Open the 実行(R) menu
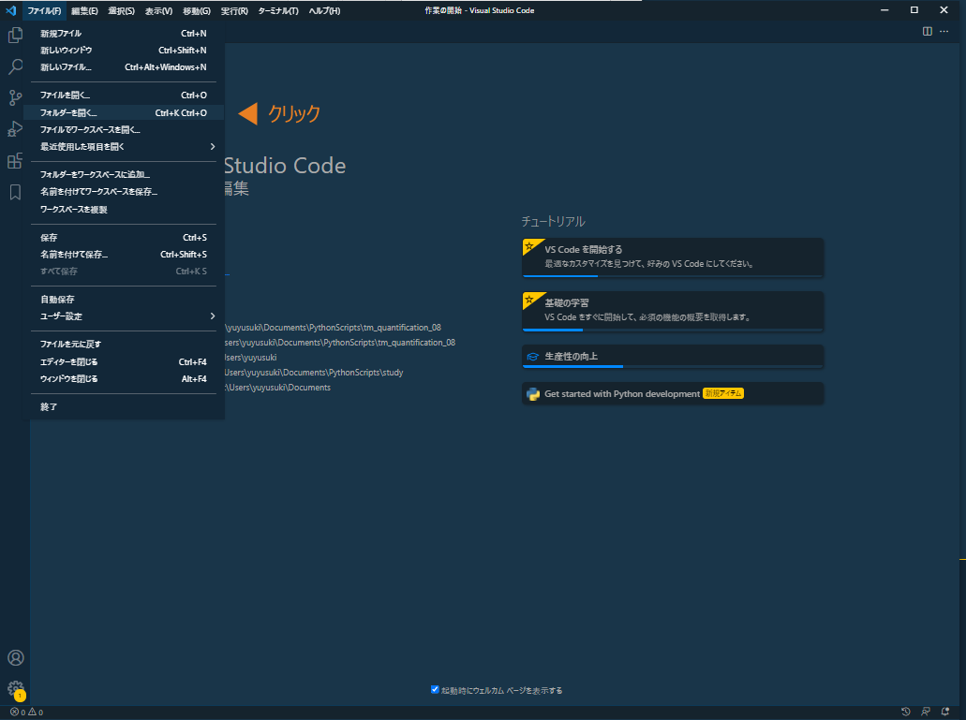The height and width of the screenshot is (720, 966). (x=234, y=11)
